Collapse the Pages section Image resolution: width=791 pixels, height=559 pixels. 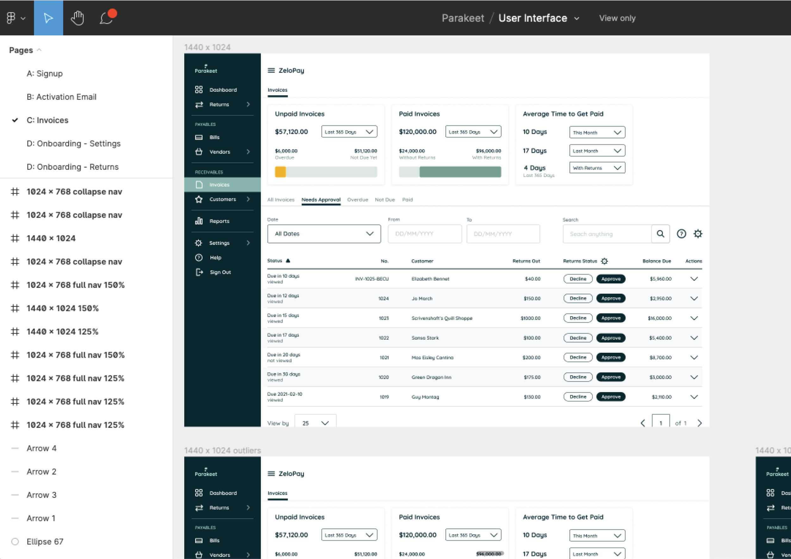pyautogui.click(x=39, y=50)
